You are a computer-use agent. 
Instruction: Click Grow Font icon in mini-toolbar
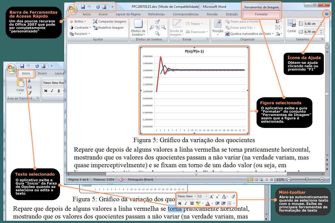point(211,197)
